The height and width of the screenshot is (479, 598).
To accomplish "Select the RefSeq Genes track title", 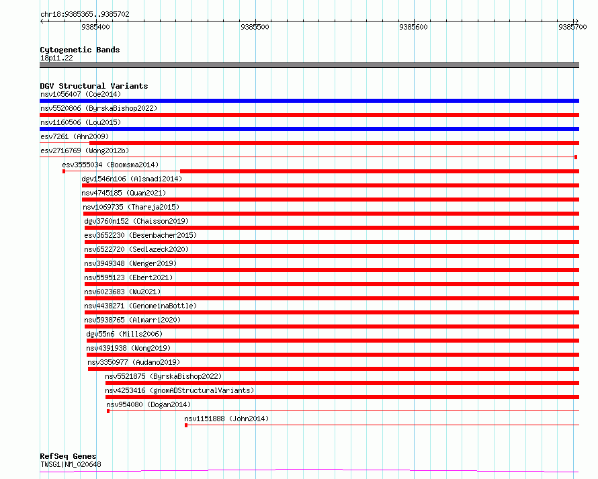I will click(69, 456).
